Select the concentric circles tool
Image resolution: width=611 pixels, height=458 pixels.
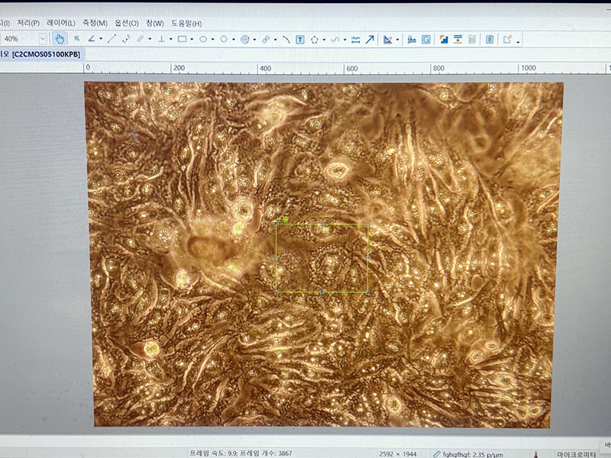click(244, 39)
